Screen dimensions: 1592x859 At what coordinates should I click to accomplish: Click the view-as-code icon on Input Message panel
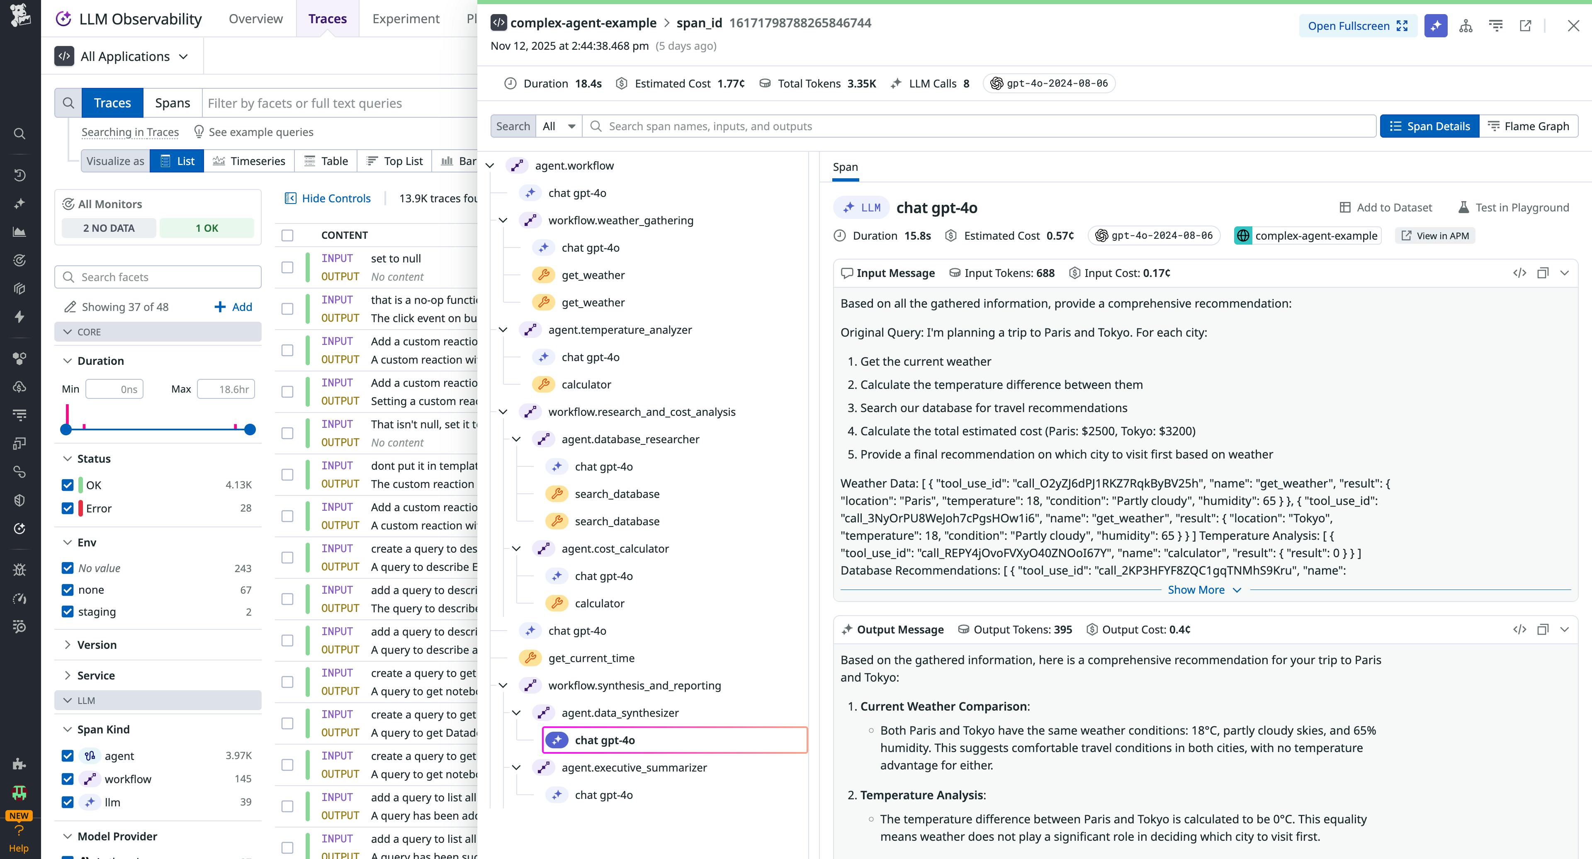(1520, 272)
